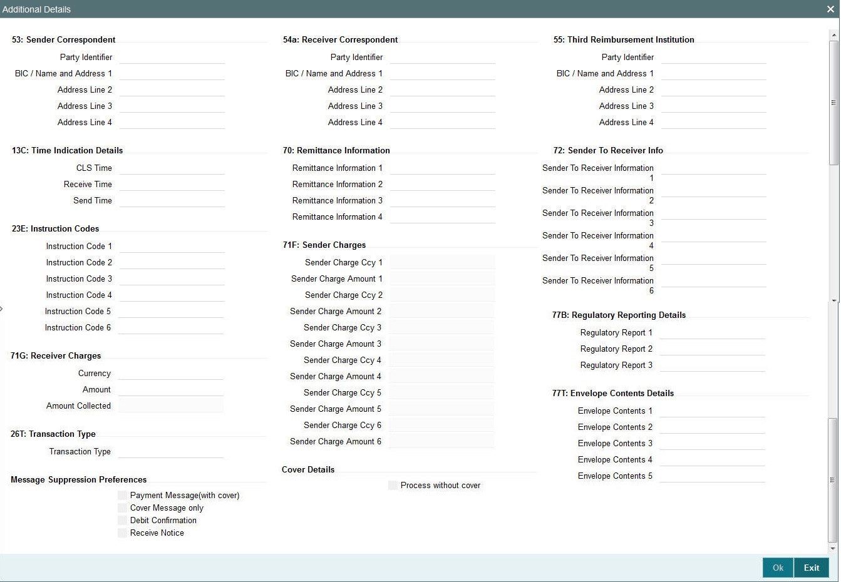The image size is (841, 582).
Task: Focus Third Reimbursement Institution Party Identifier field
Action: coord(714,57)
